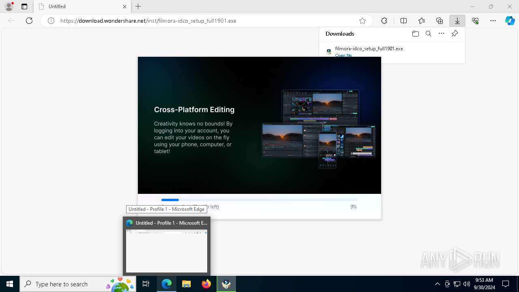Open the Windows Start menu
This screenshot has width=519, height=292.
click(10, 284)
